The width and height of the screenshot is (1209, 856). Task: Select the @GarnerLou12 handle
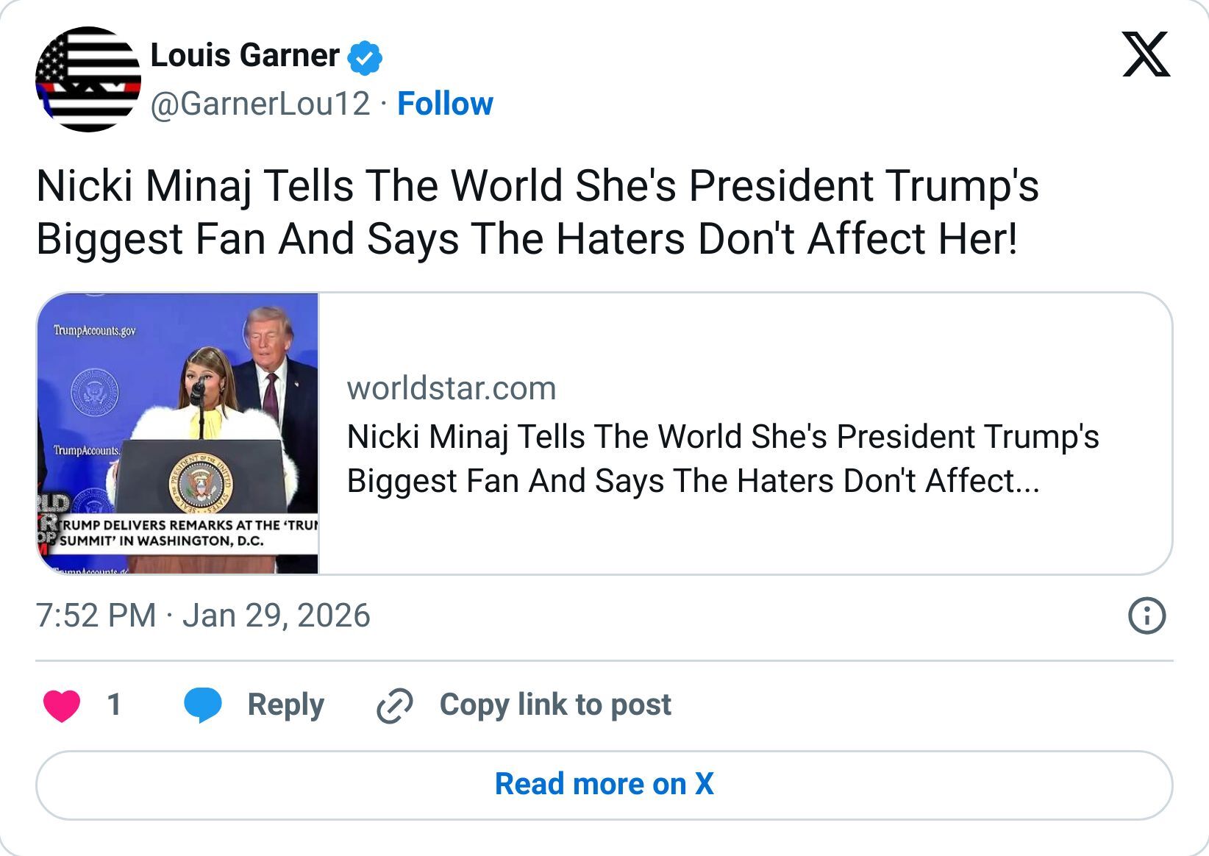click(x=259, y=104)
